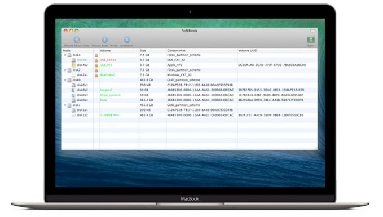383x217 pixels.
Task: Select the disk1s2 C-DRIVE partition row
Action: point(190,115)
